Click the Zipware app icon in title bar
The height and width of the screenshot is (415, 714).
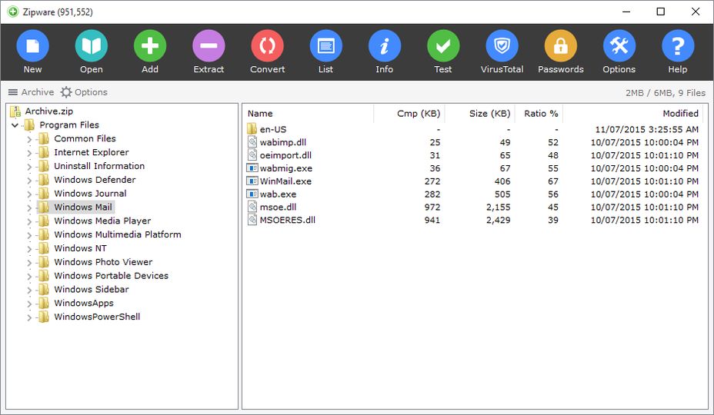(x=13, y=12)
